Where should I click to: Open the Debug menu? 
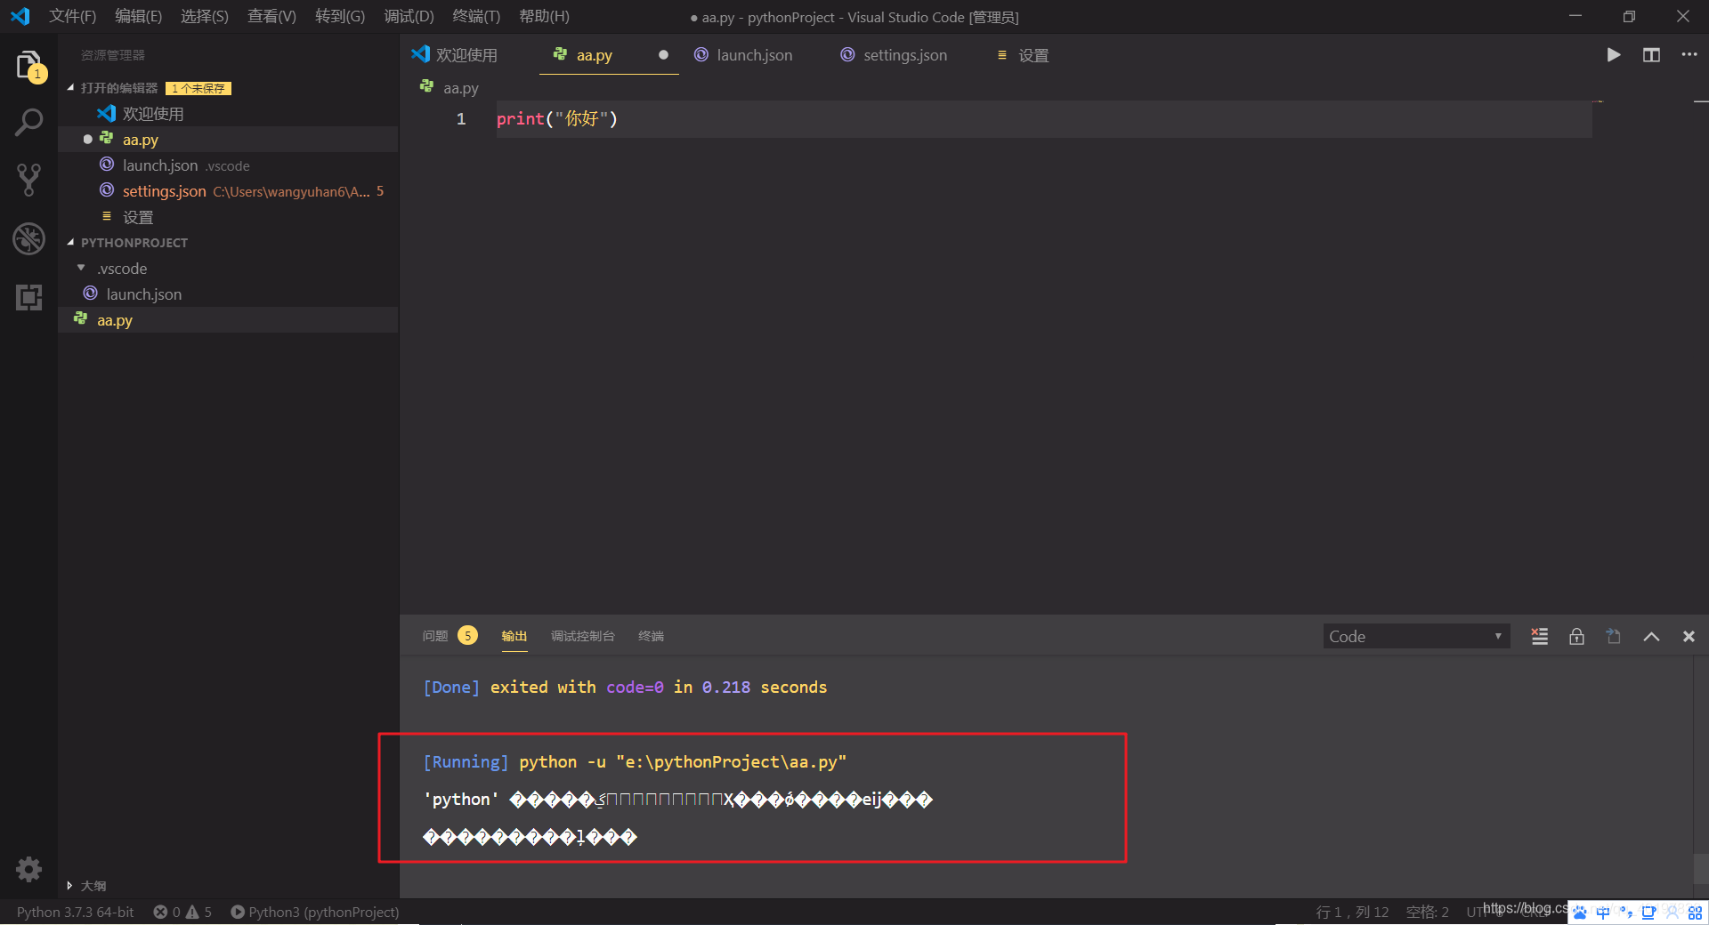[x=409, y=16]
